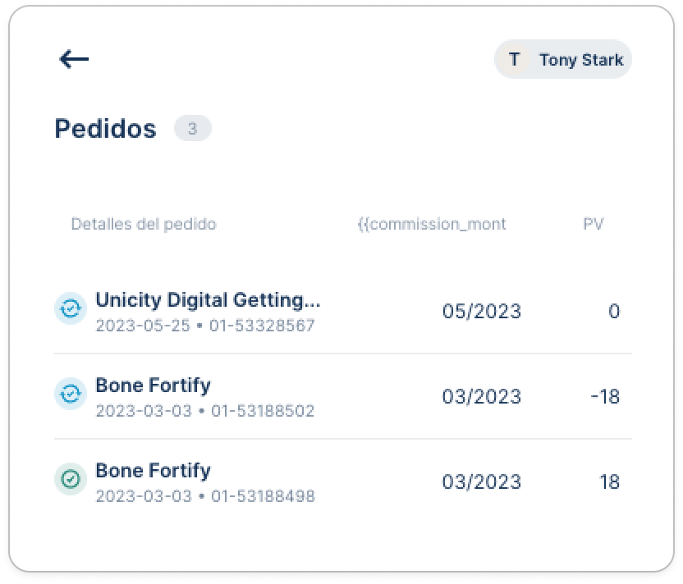Image resolution: width=683 pixels, height=584 pixels.
Task: Open the Bone Fortify order 01-53188502
Action: pyautogui.click(x=343, y=396)
